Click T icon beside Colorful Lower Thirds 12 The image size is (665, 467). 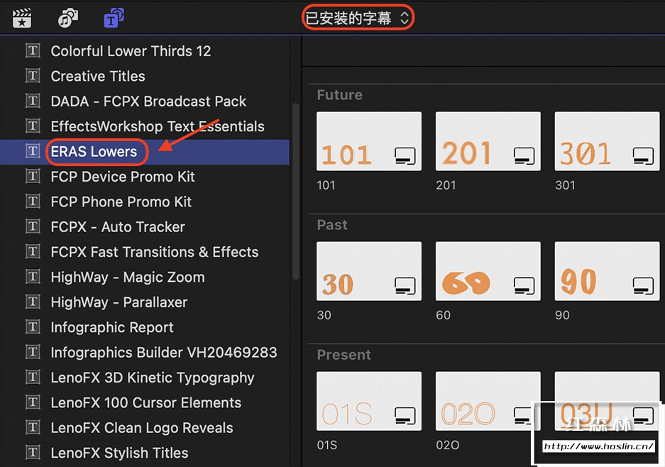tap(33, 51)
